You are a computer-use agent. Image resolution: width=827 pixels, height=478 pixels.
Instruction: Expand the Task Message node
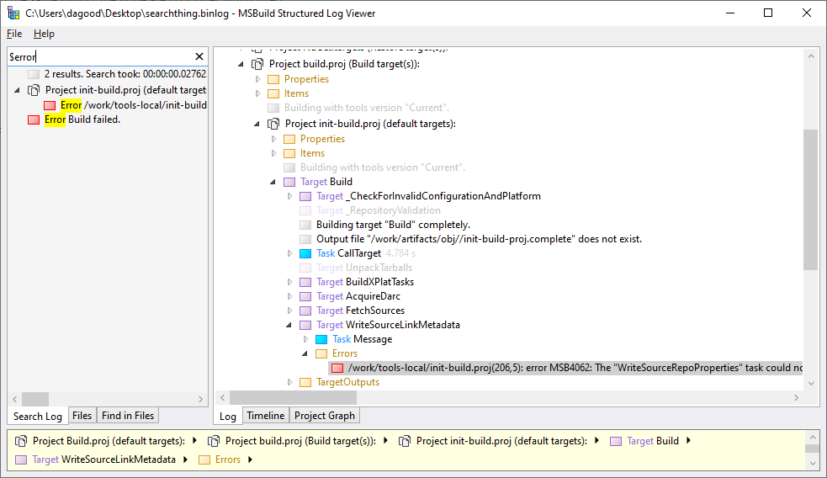[305, 339]
